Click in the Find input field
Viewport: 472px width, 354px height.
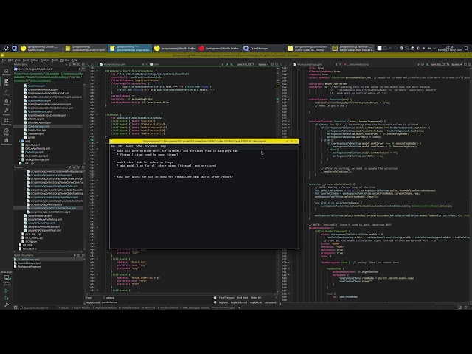click(156, 298)
